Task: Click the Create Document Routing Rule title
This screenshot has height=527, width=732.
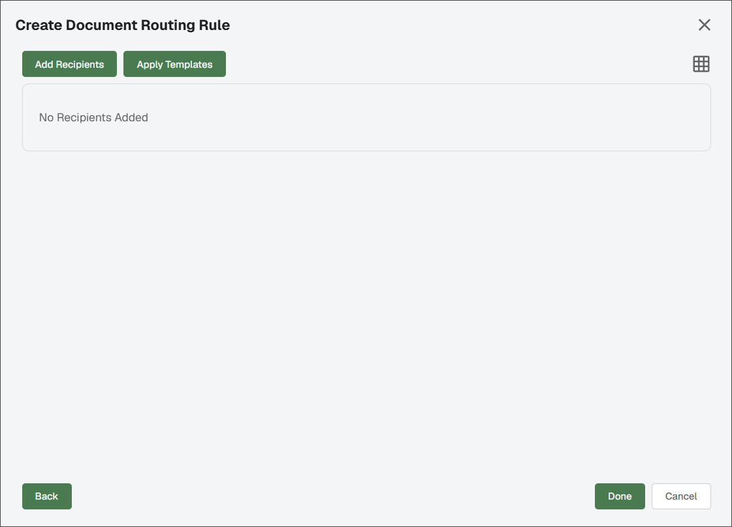Action: click(123, 25)
